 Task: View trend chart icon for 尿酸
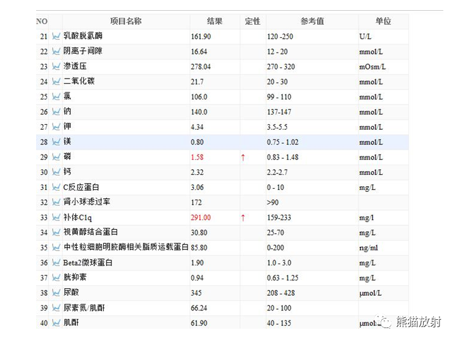tap(56, 293)
